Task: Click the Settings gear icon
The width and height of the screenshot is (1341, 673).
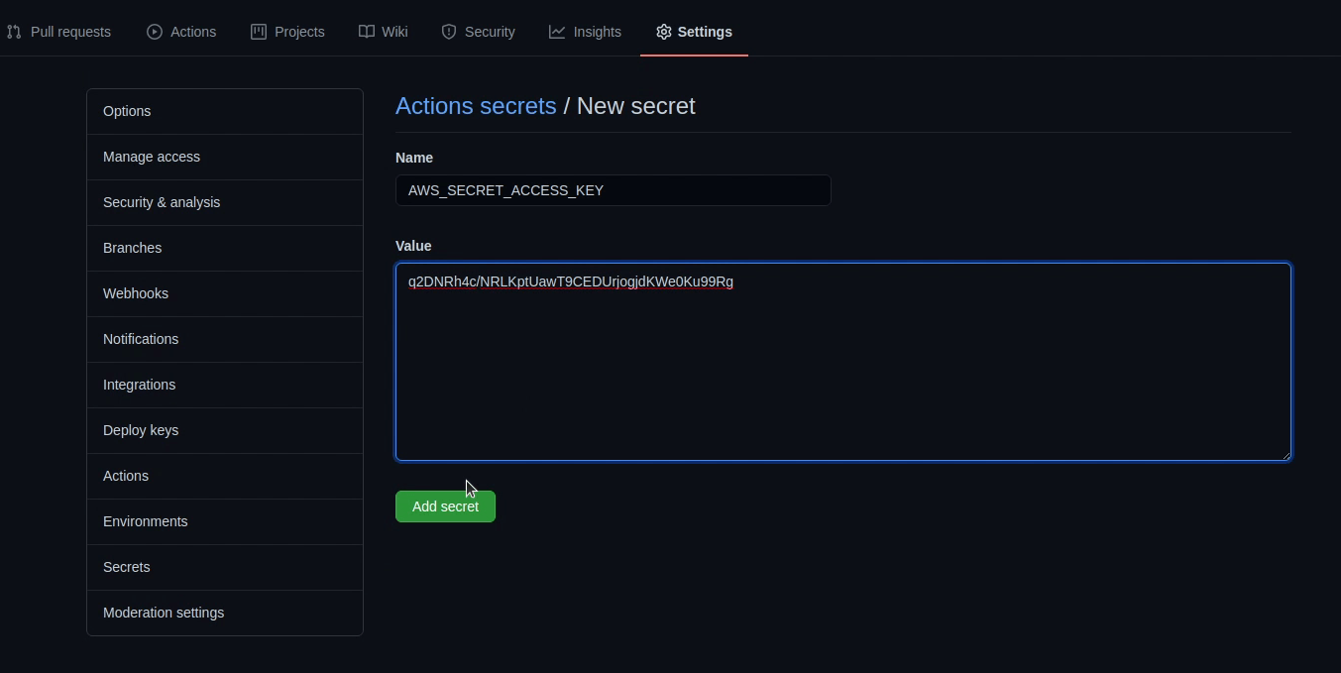Action: click(663, 31)
